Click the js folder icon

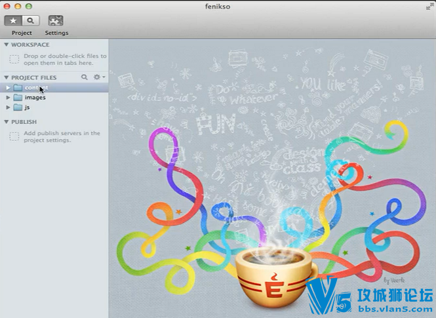(x=18, y=108)
